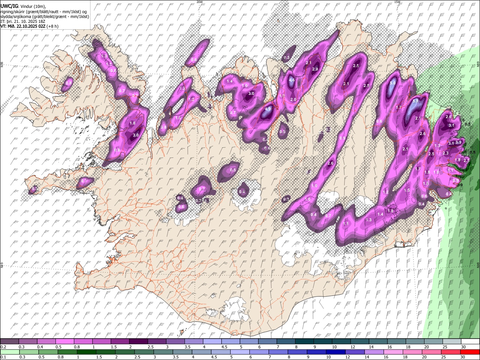
Task: Select bright red swatch after 30, lower scale
Action: (x=470, y=352)
